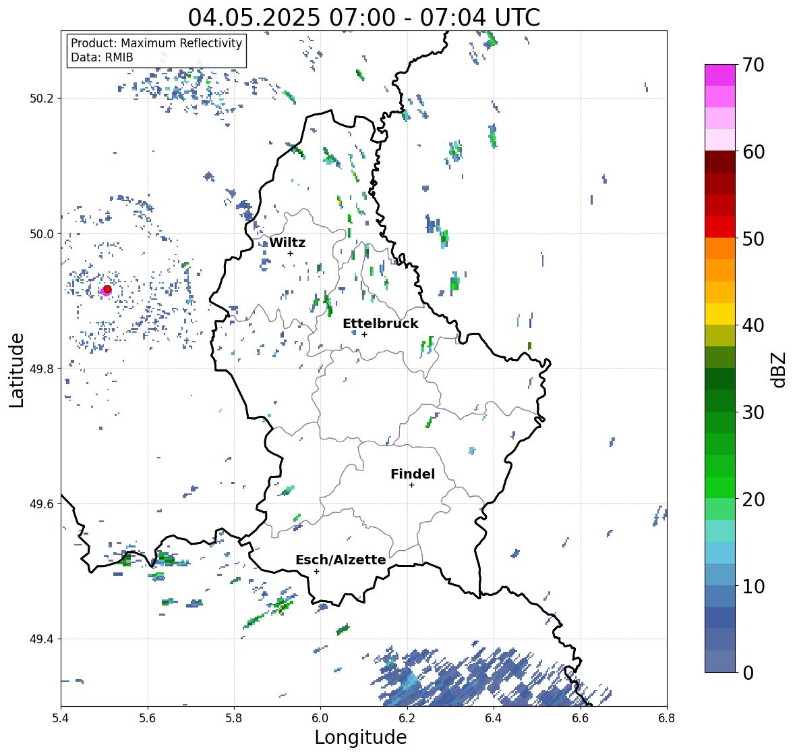Click the longitude tick label 6.0

(x=320, y=718)
